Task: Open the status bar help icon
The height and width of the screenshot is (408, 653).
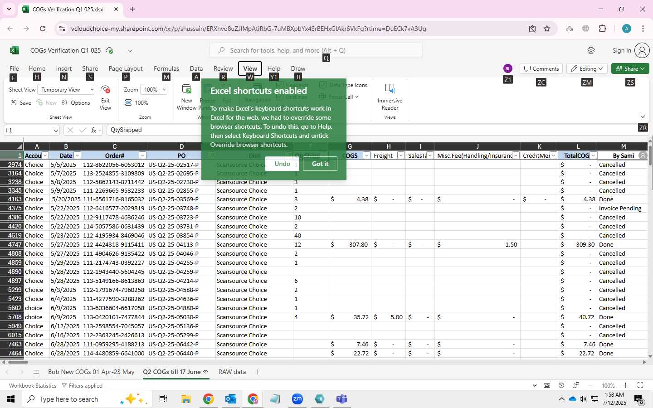Action: 561,385
